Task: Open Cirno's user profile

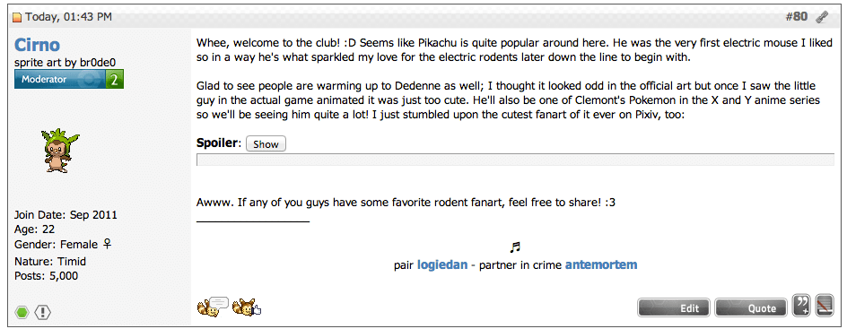Action: (x=38, y=45)
